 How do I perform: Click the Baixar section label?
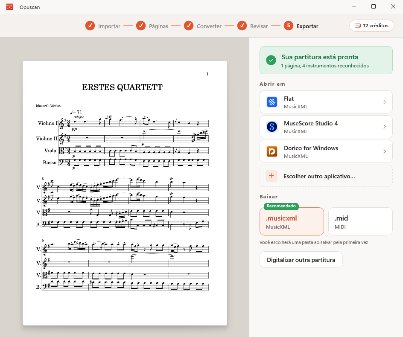tap(269, 197)
